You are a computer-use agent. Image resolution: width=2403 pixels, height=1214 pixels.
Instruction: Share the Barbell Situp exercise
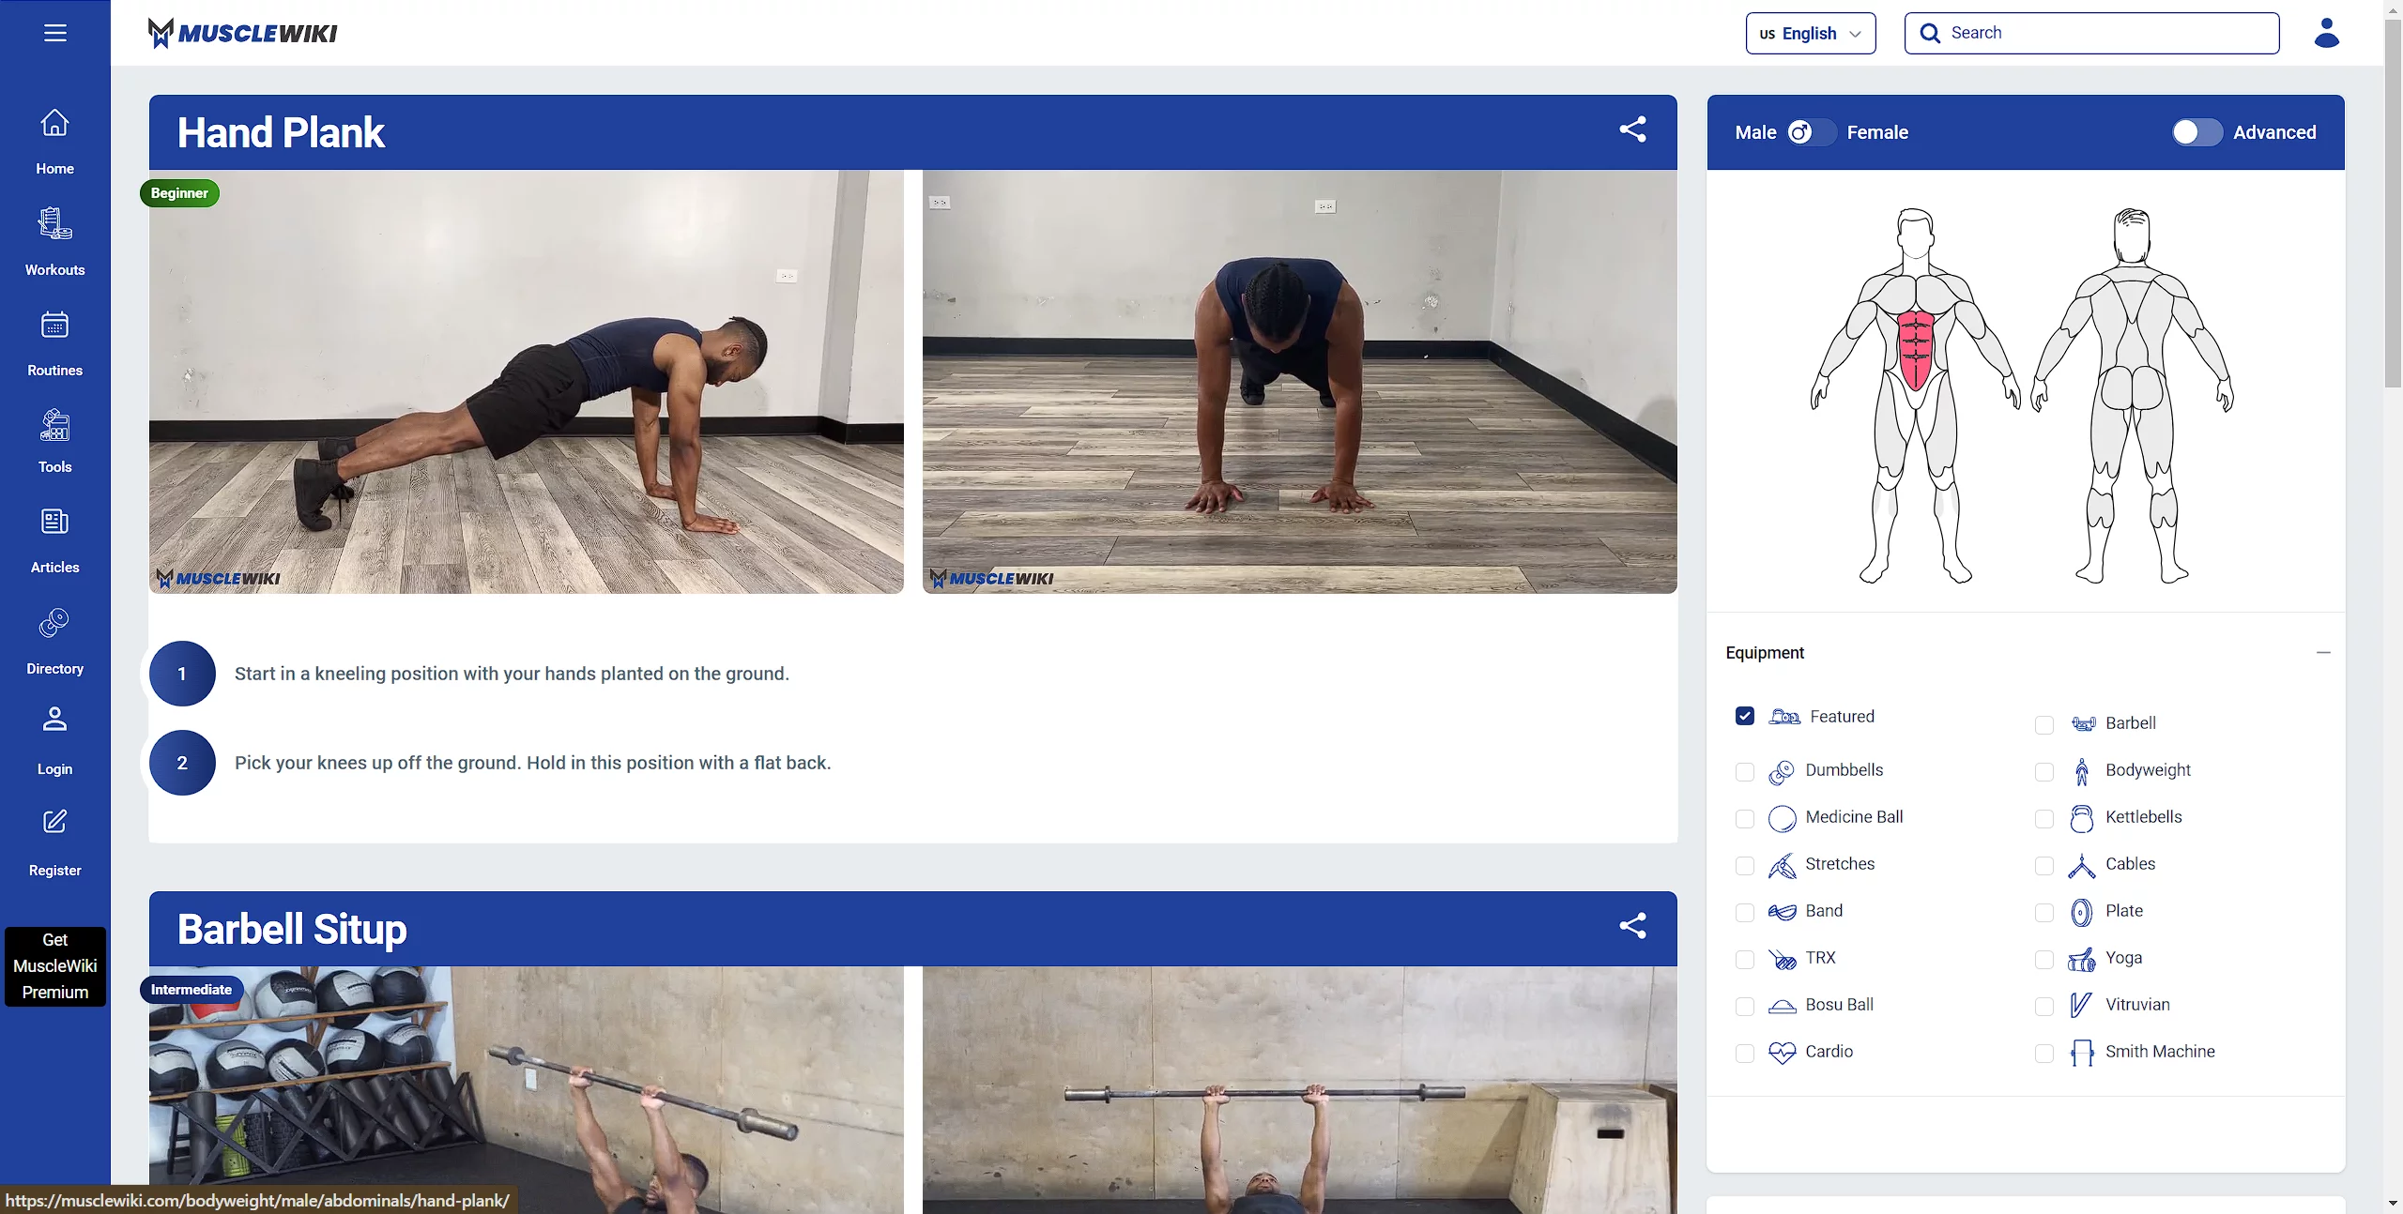click(x=1632, y=926)
